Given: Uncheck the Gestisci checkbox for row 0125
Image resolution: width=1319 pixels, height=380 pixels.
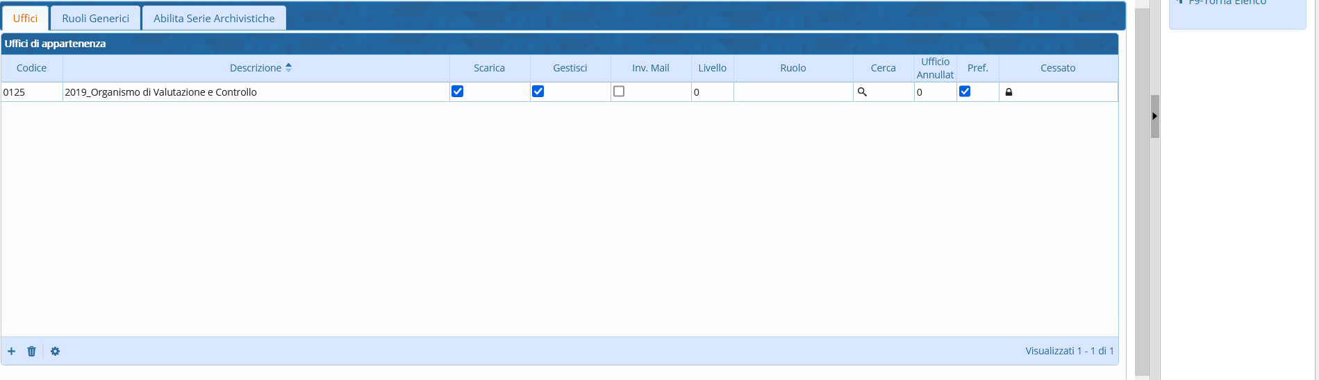Looking at the screenshot, I should (538, 92).
